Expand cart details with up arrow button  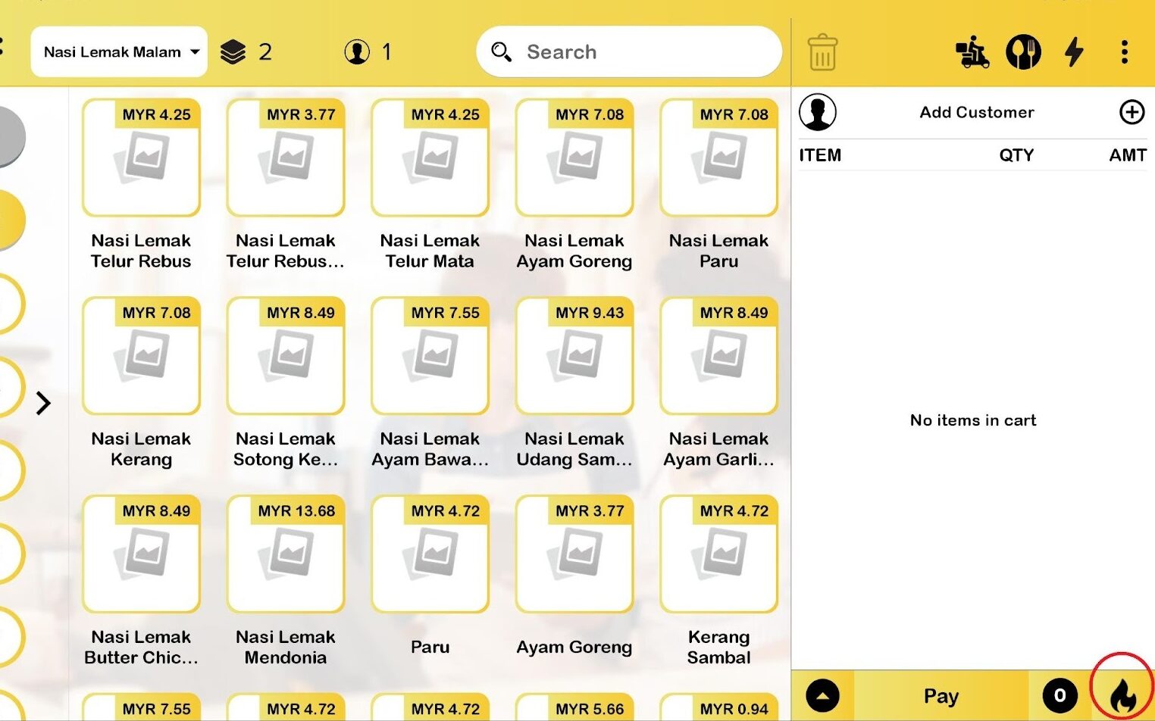[822, 695]
